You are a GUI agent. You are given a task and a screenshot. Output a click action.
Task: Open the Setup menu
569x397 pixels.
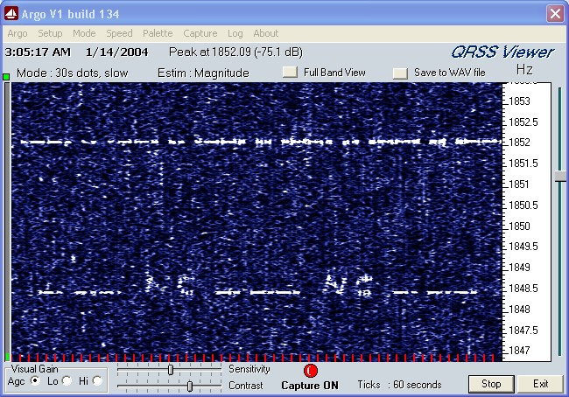coord(50,33)
